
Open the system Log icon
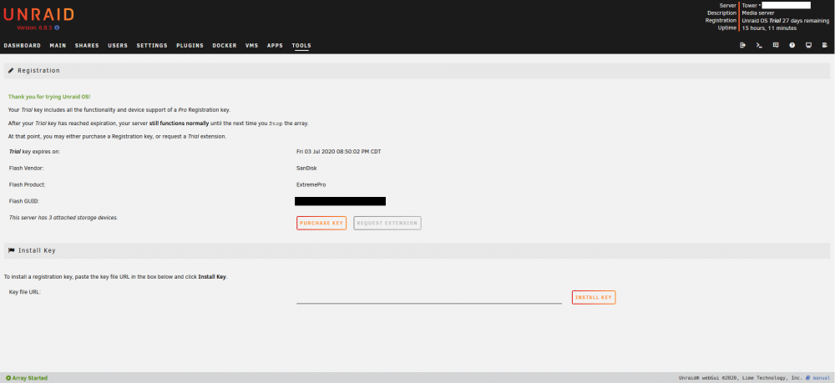[825, 45]
